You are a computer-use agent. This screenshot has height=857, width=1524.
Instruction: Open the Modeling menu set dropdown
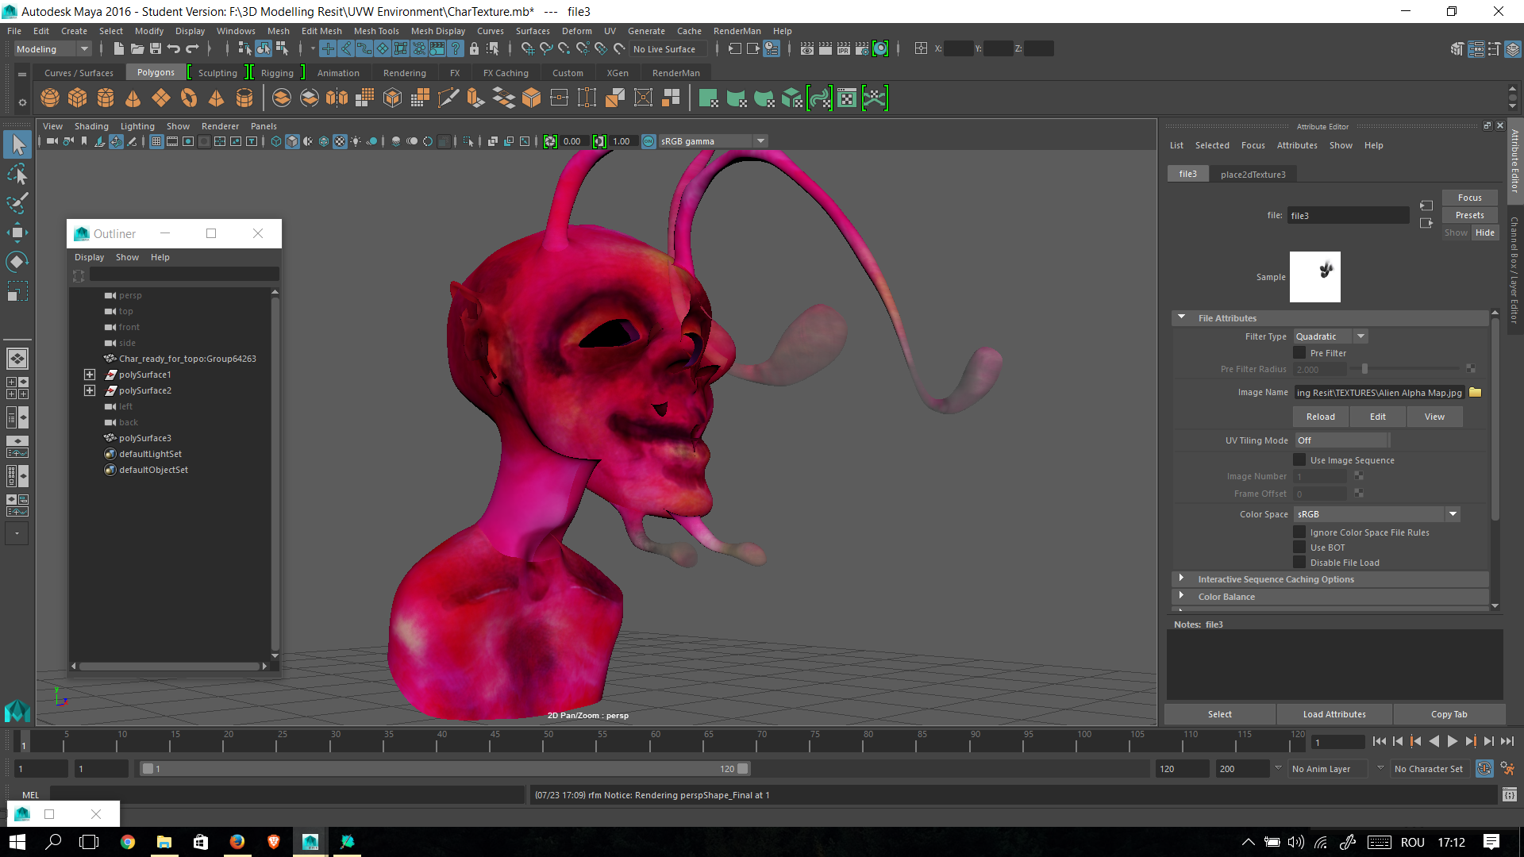52,48
